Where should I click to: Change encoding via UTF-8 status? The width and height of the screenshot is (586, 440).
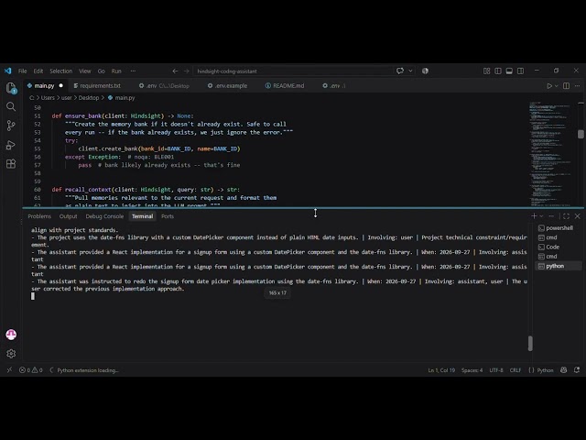[x=496, y=370]
